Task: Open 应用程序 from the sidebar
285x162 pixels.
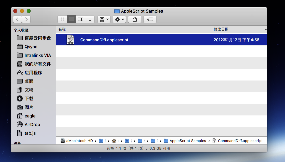Action: tap(29, 73)
